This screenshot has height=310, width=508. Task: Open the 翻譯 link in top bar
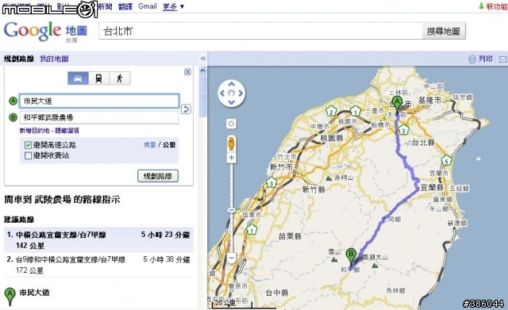click(x=125, y=6)
